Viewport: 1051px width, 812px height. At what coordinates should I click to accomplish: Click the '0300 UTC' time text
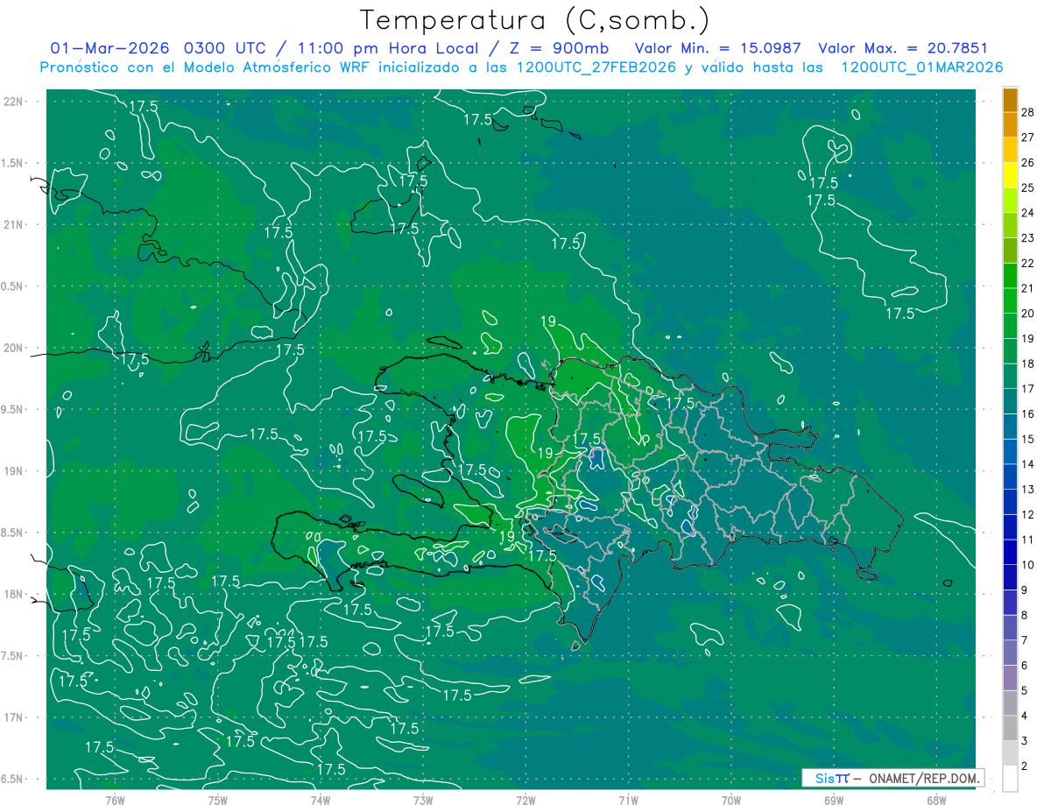225,48
